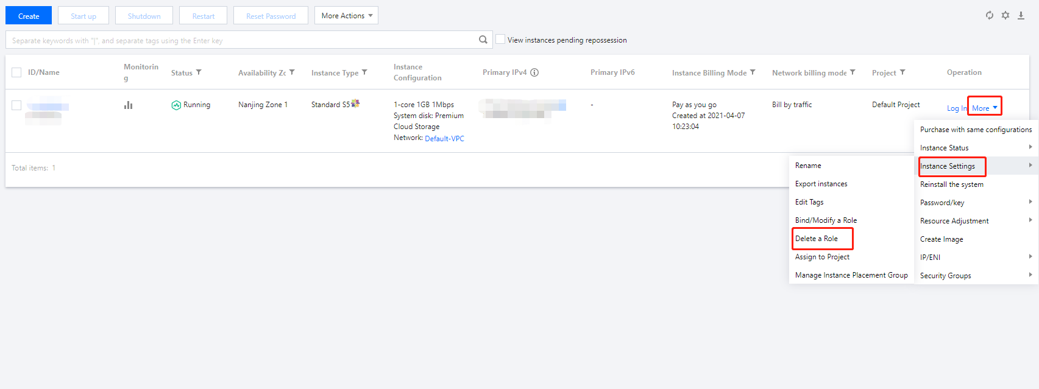The height and width of the screenshot is (389, 1039).
Task: Open the More Actions dropdown
Action: pos(346,16)
